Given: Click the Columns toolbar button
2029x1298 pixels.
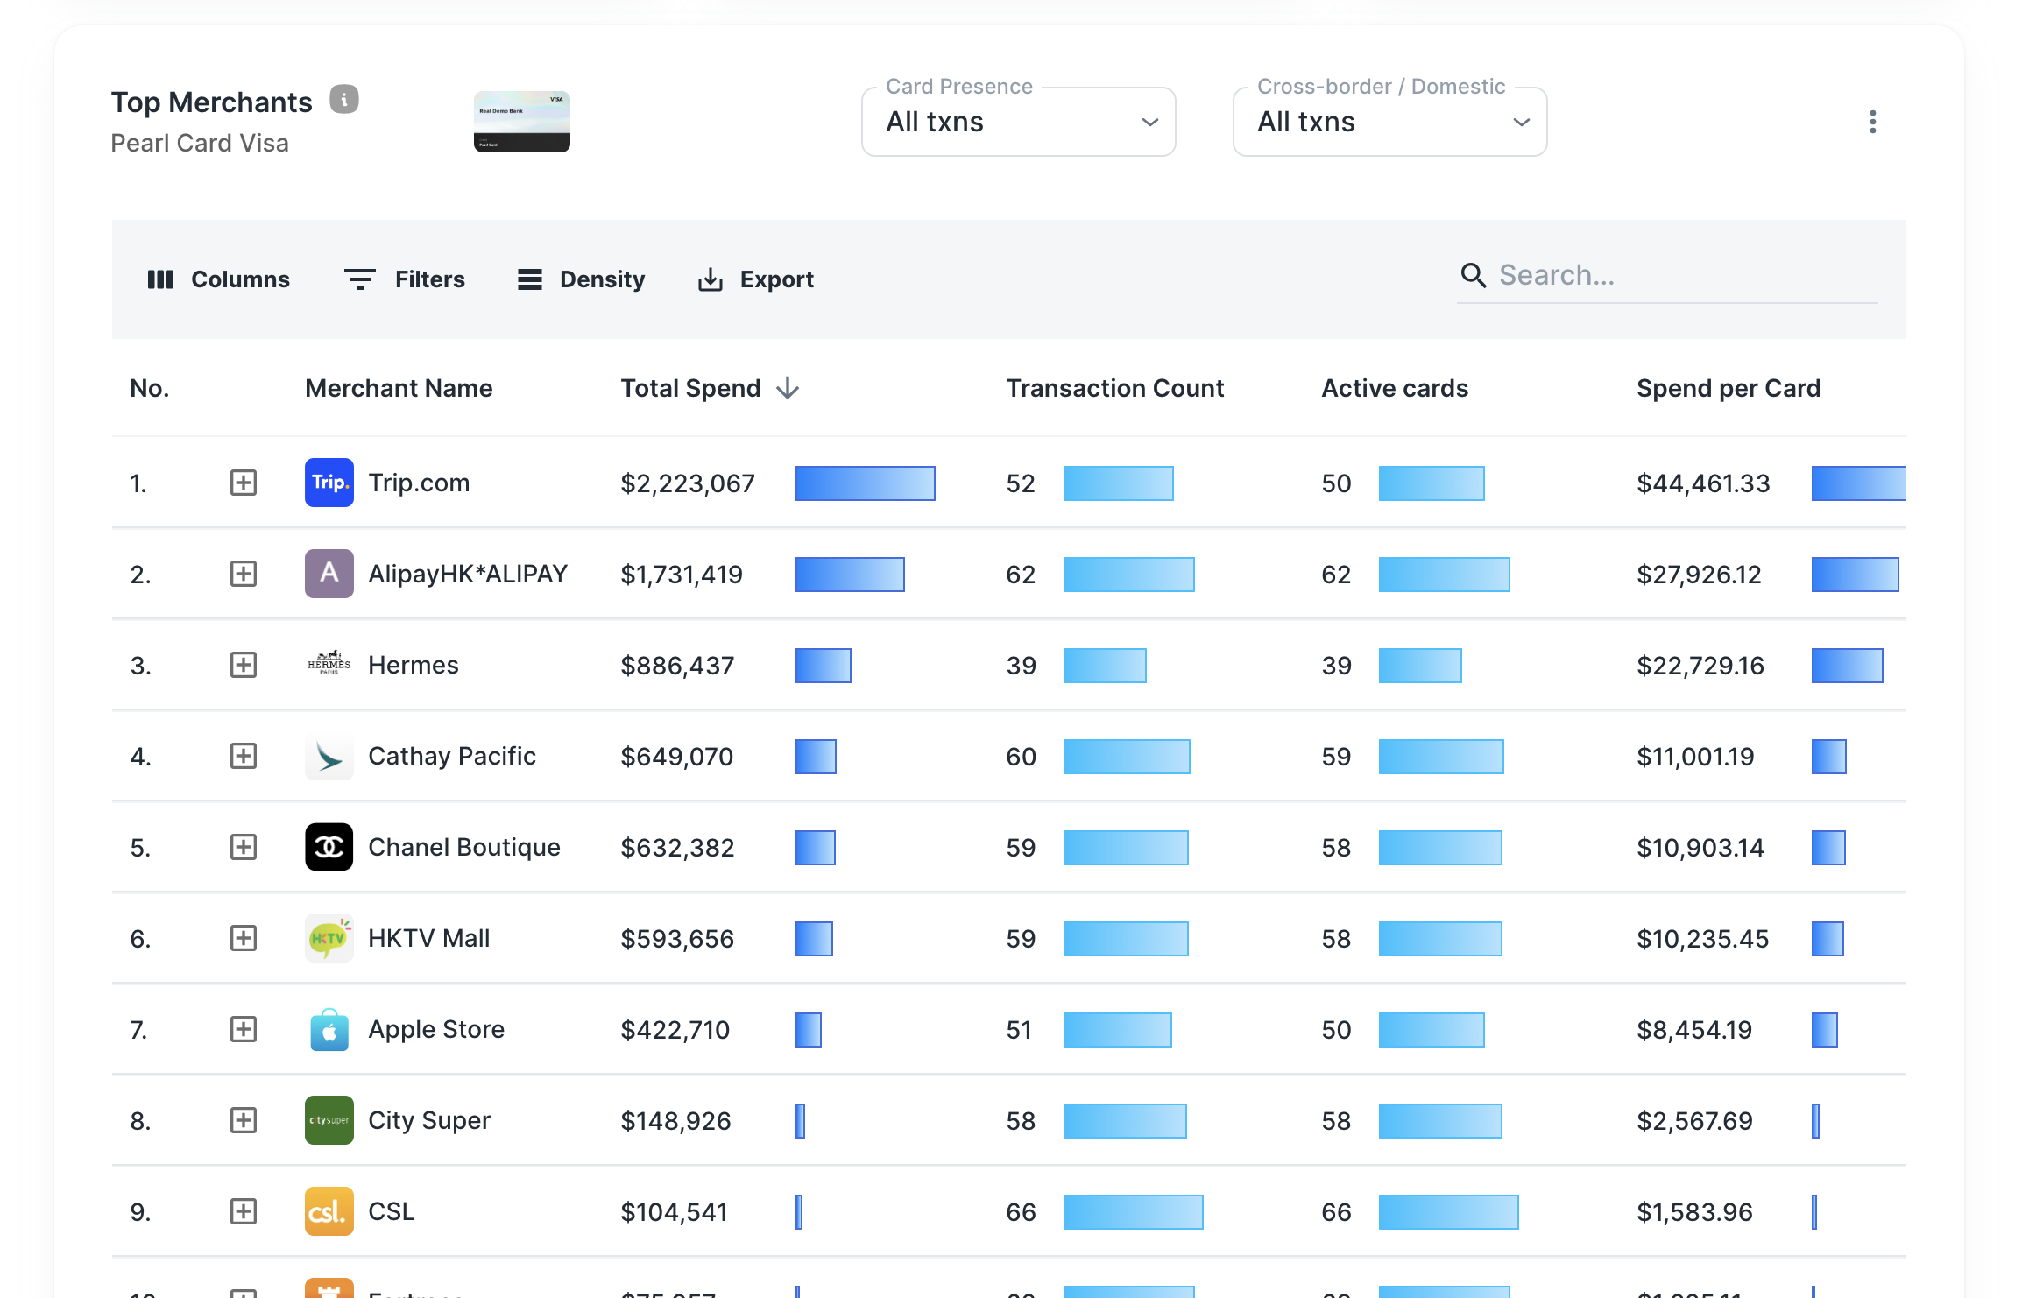Looking at the screenshot, I should pos(217,278).
